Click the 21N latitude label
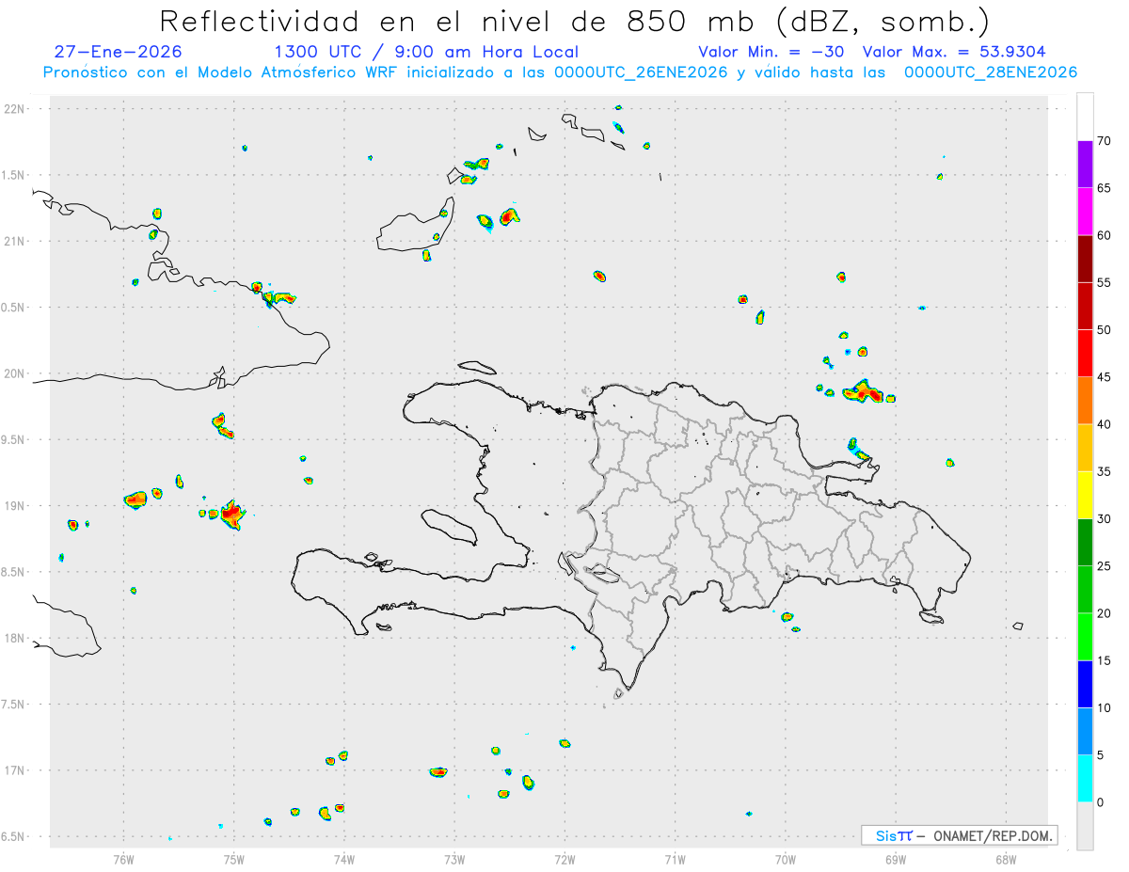This screenshot has height=872, width=1129. click(16, 242)
